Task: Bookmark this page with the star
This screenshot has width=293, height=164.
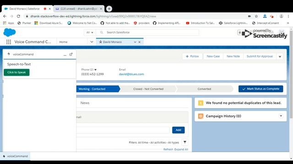Action: 256,16
